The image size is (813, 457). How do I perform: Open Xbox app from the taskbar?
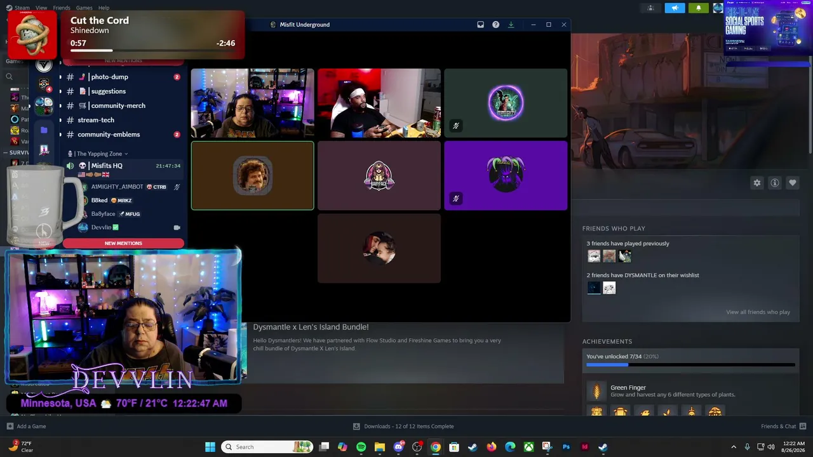528,447
